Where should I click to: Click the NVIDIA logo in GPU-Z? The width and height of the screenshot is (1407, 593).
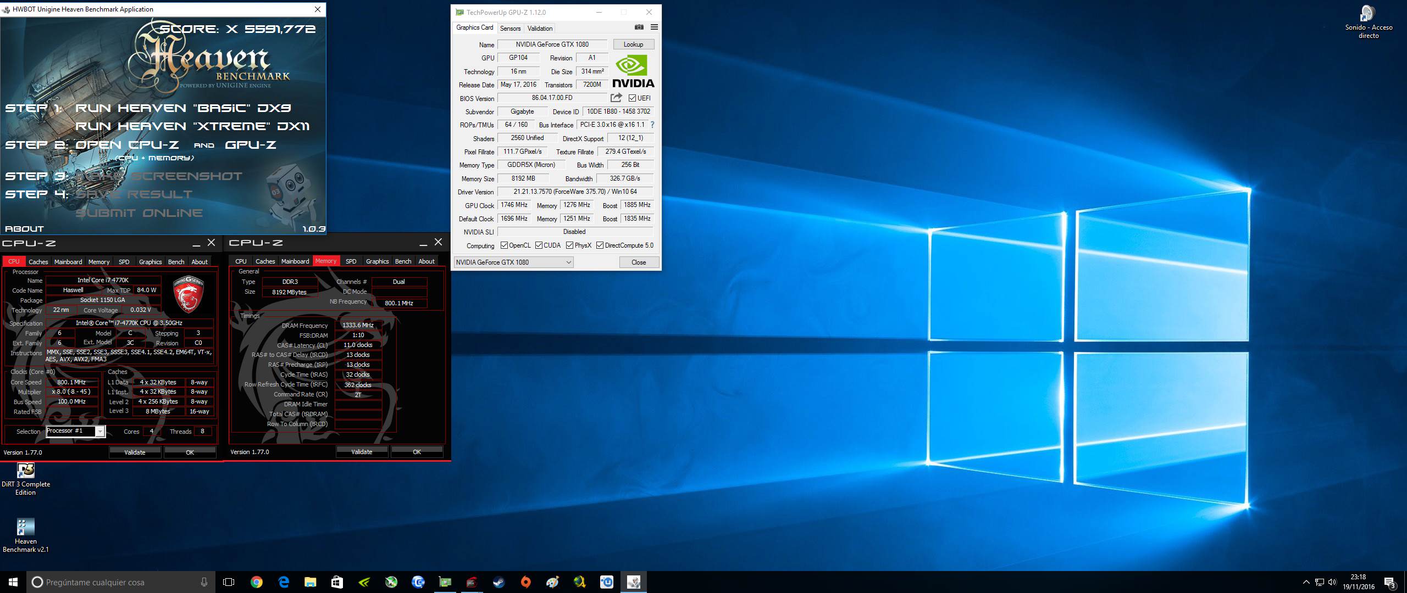click(x=633, y=71)
